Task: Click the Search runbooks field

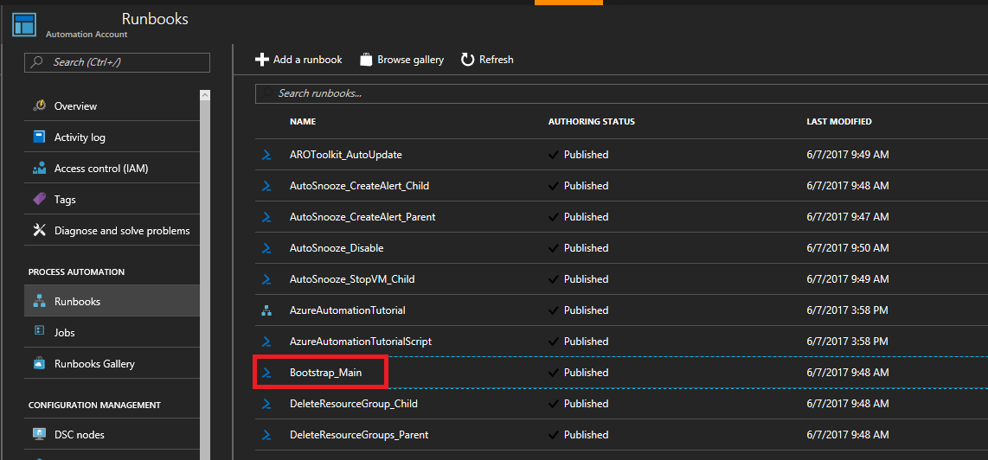Action: [621, 93]
